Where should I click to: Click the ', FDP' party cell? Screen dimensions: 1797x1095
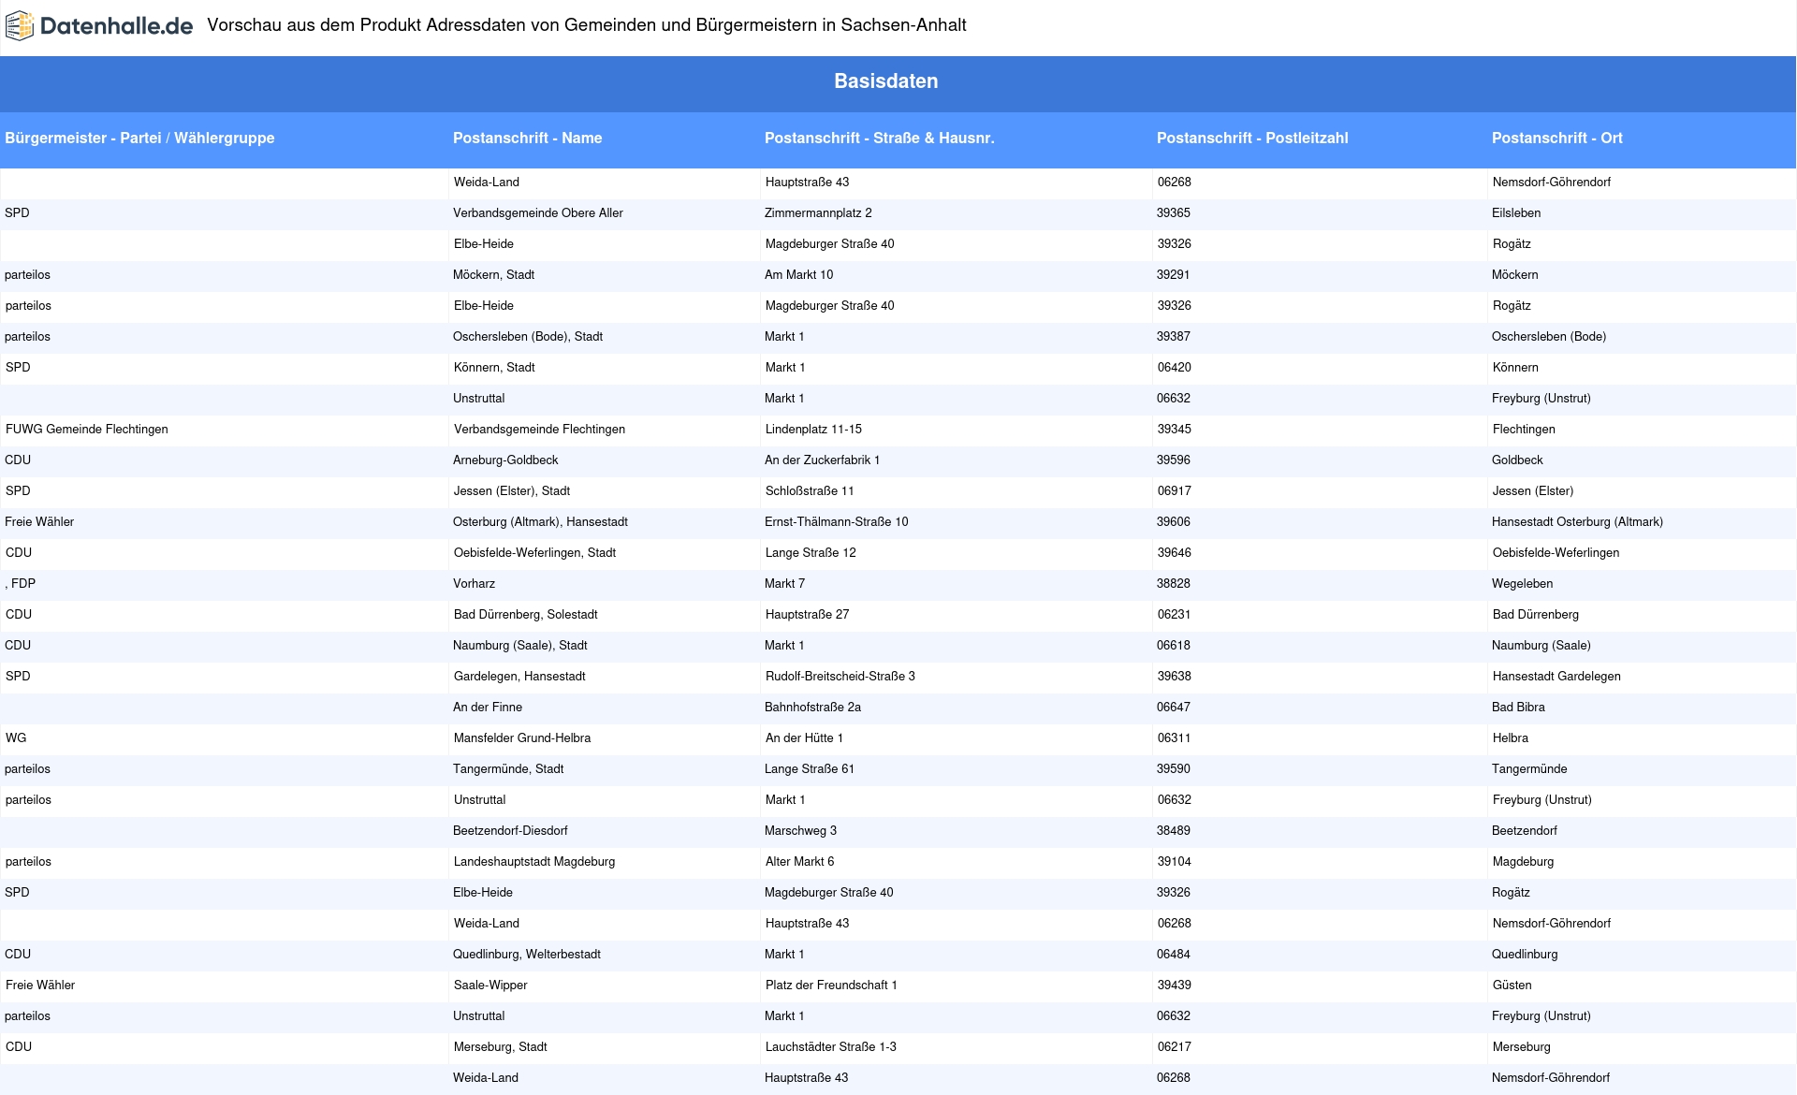[20, 584]
